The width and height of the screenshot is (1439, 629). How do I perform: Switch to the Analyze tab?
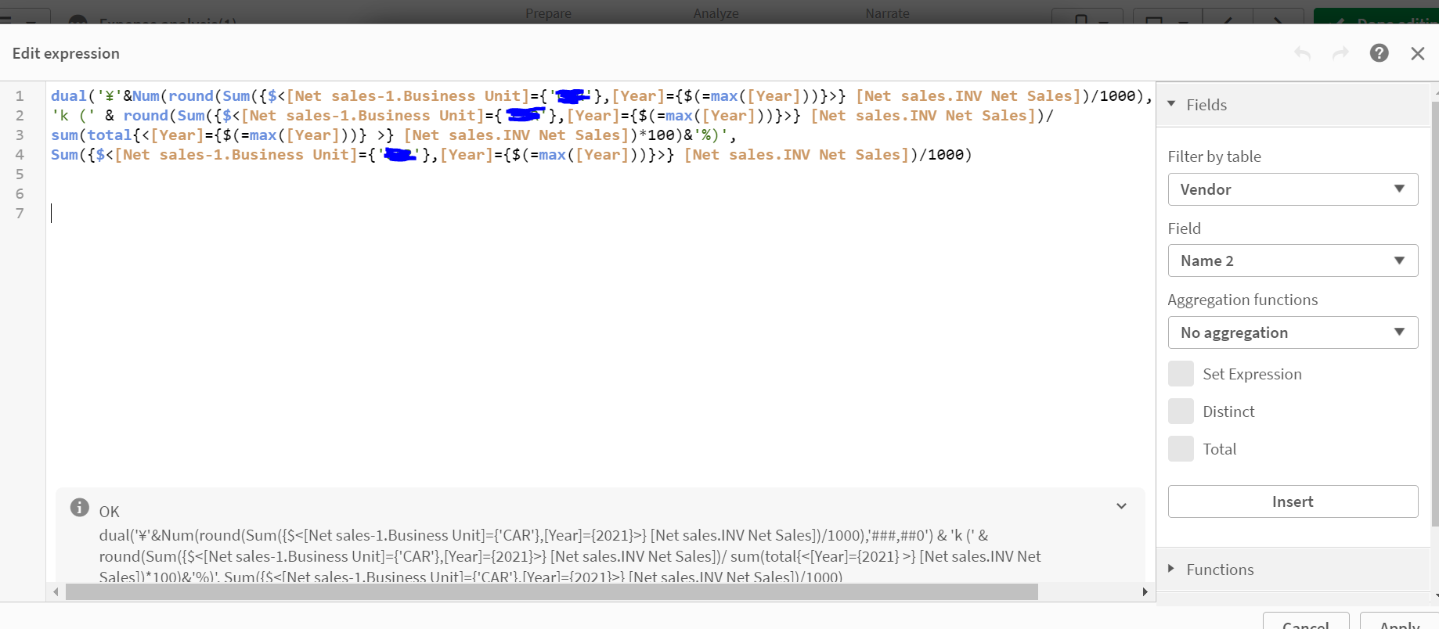(x=716, y=13)
